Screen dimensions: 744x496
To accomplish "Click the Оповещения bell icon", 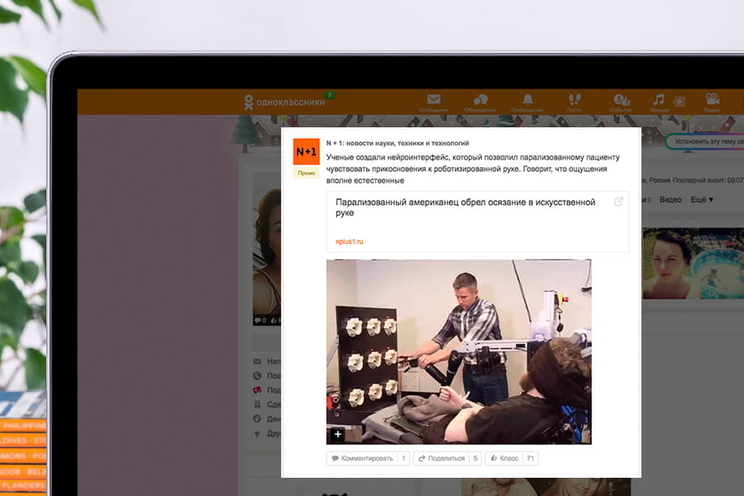I will [527, 101].
